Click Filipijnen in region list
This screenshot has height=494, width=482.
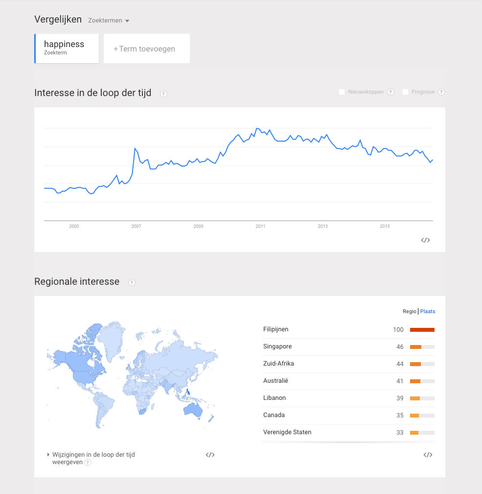point(276,329)
